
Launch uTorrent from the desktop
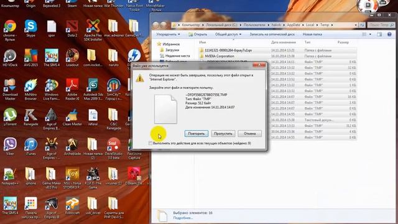coord(10,117)
